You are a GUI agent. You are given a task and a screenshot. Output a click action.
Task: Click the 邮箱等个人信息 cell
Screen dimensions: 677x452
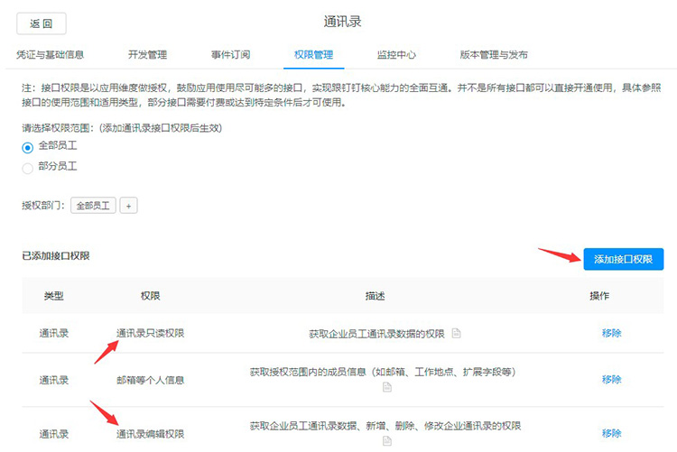150,380
